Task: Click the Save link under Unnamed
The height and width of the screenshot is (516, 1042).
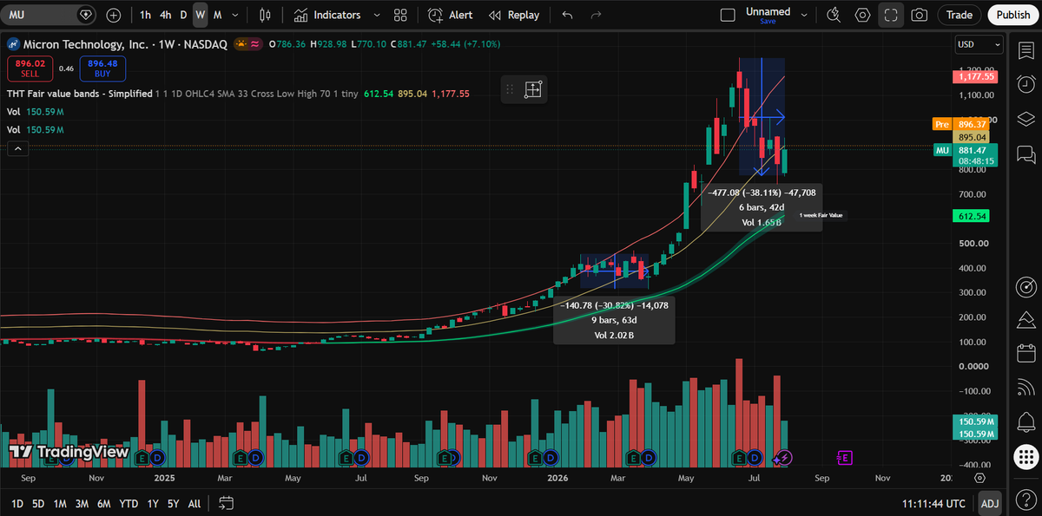Action: pos(768,21)
